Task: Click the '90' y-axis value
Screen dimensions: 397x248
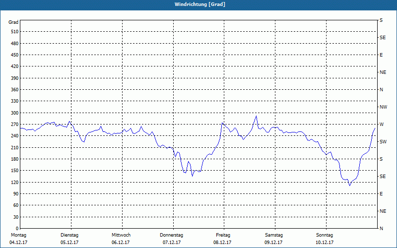Action: [16, 194]
